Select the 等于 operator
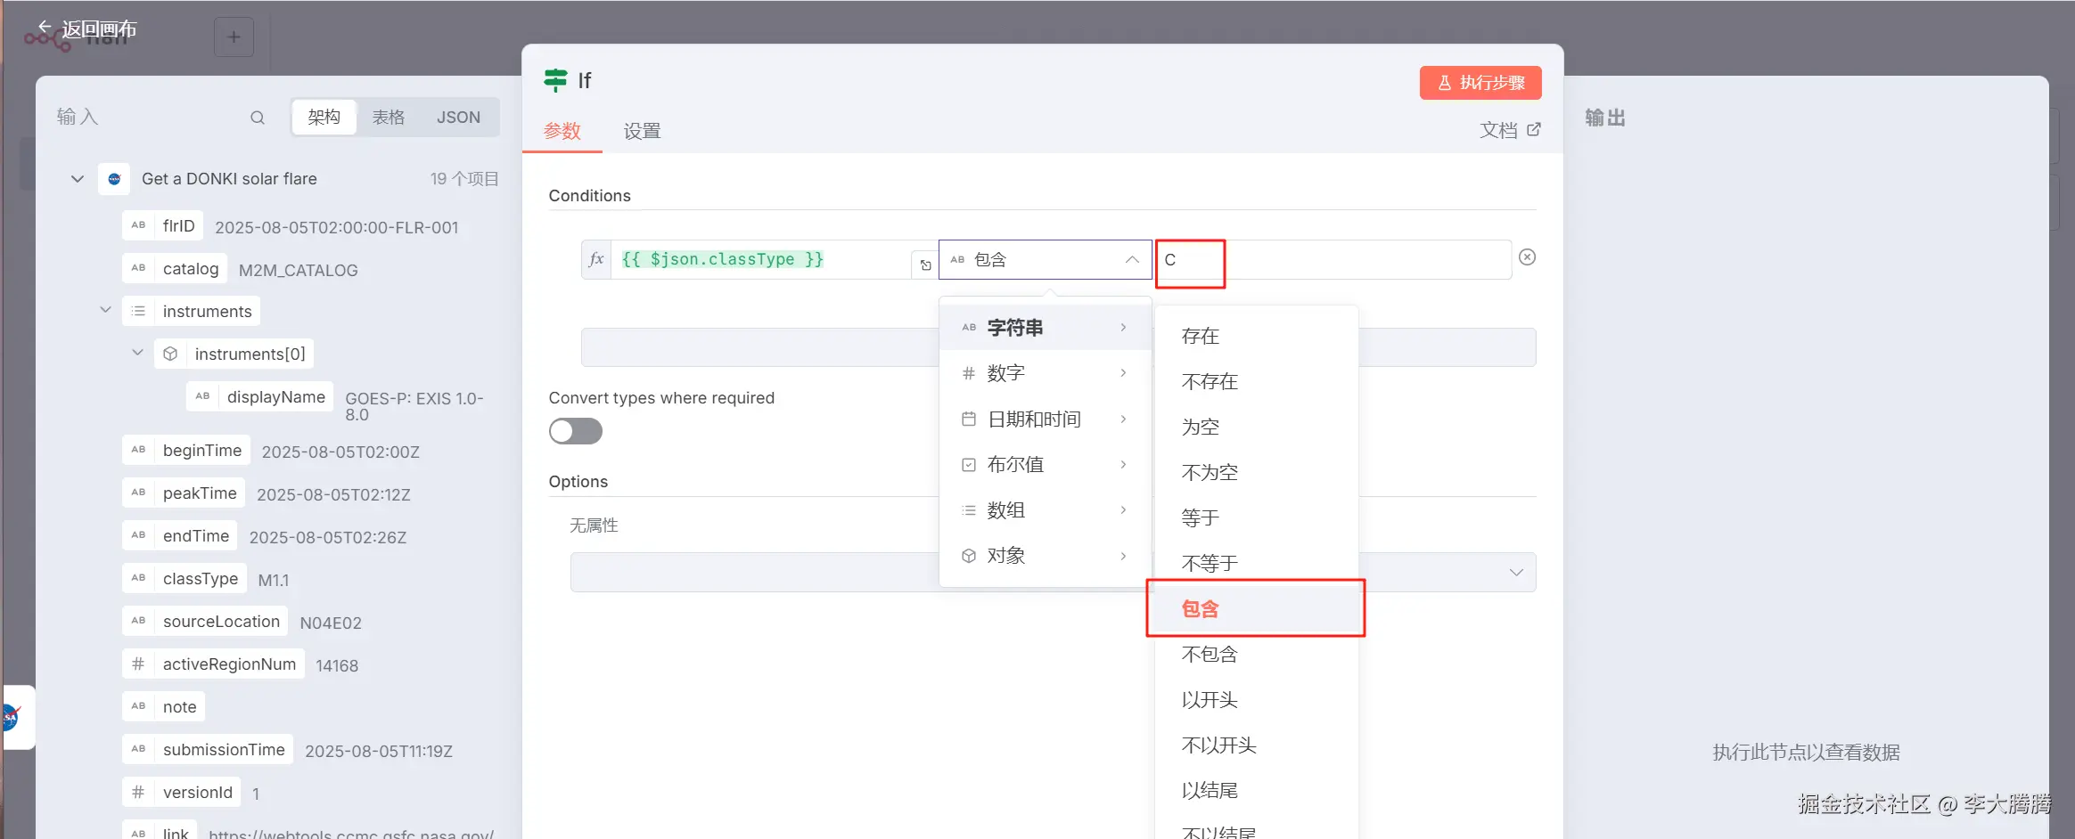2075x839 pixels. 1256,517
